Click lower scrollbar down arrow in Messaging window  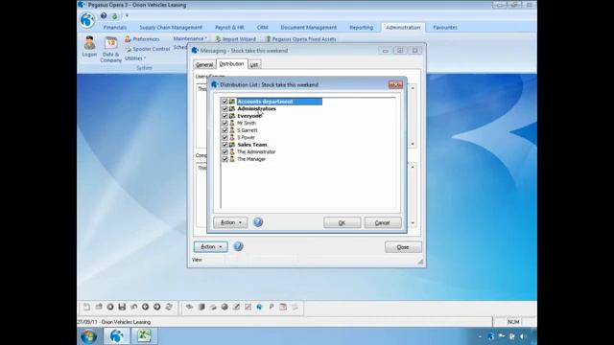pyautogui.click(x=413, y=223)
